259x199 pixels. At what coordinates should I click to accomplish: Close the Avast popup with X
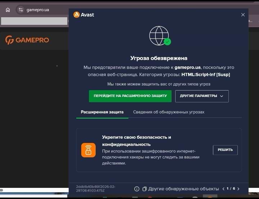[243, 15]
